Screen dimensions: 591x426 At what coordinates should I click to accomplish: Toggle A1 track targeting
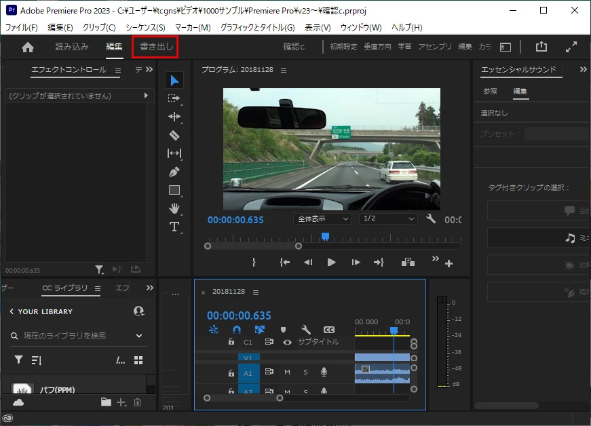249,373
